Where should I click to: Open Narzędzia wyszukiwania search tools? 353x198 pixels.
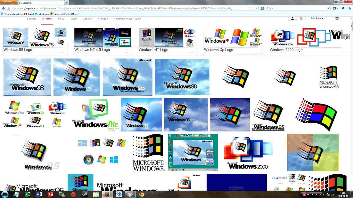(127, 19)
